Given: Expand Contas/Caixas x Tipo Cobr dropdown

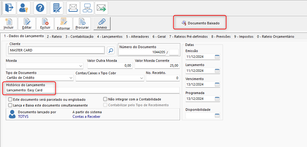Looking at the screenshot, I should (x=142, y=78).
